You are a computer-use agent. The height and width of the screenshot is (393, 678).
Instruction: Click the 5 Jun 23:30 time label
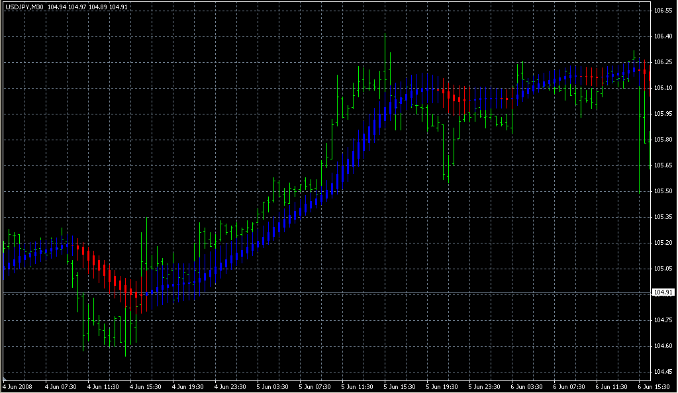485,387
